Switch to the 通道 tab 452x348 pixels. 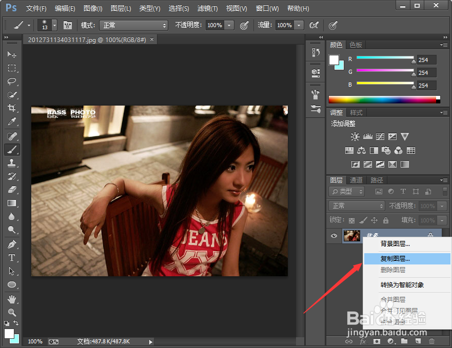pyautogui.click(x=356, y=180)
